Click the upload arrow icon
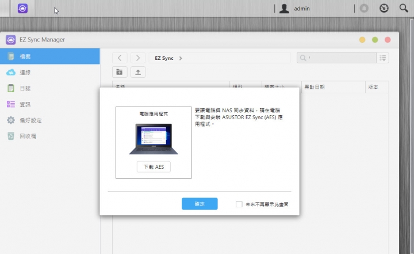This screenshot has width=414, height=254. (138, 72)
